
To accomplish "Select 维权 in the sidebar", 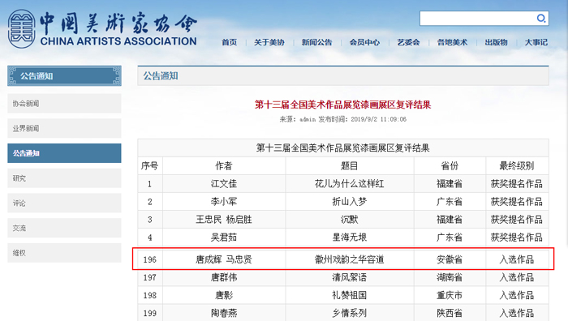I will [x=64, y=253].
